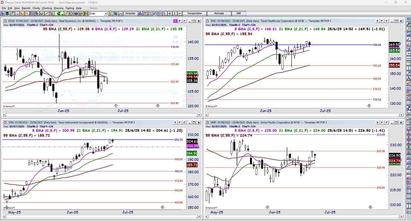Image resolution: width=411 pixels, height=221 pixels.
Task: Select the line chart type icon
Action: [121, 14]
